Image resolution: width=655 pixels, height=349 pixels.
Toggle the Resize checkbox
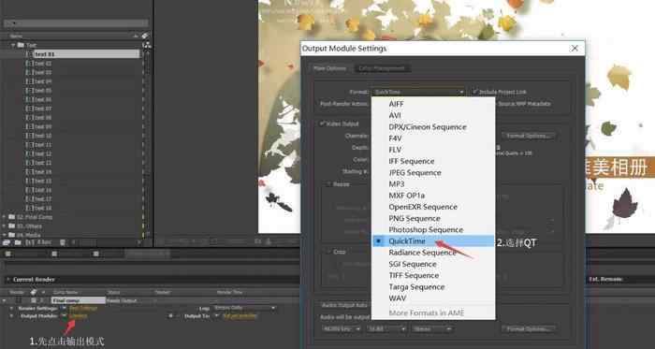[328, 184]
